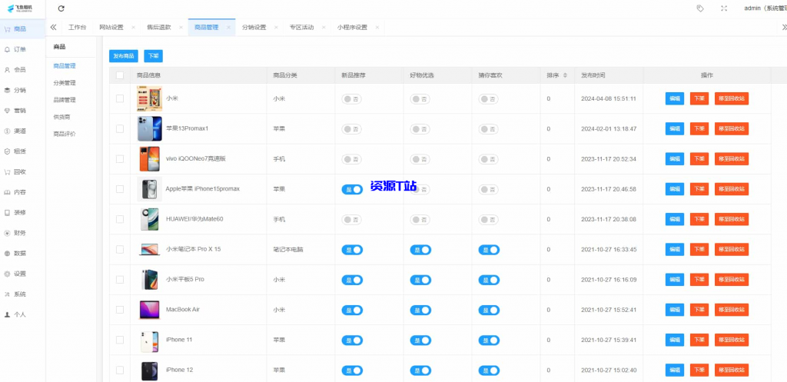Open 品牌管理 in the 商品 submenu
787x382 pixels.
pyautogui.click(x=65, y=100)
